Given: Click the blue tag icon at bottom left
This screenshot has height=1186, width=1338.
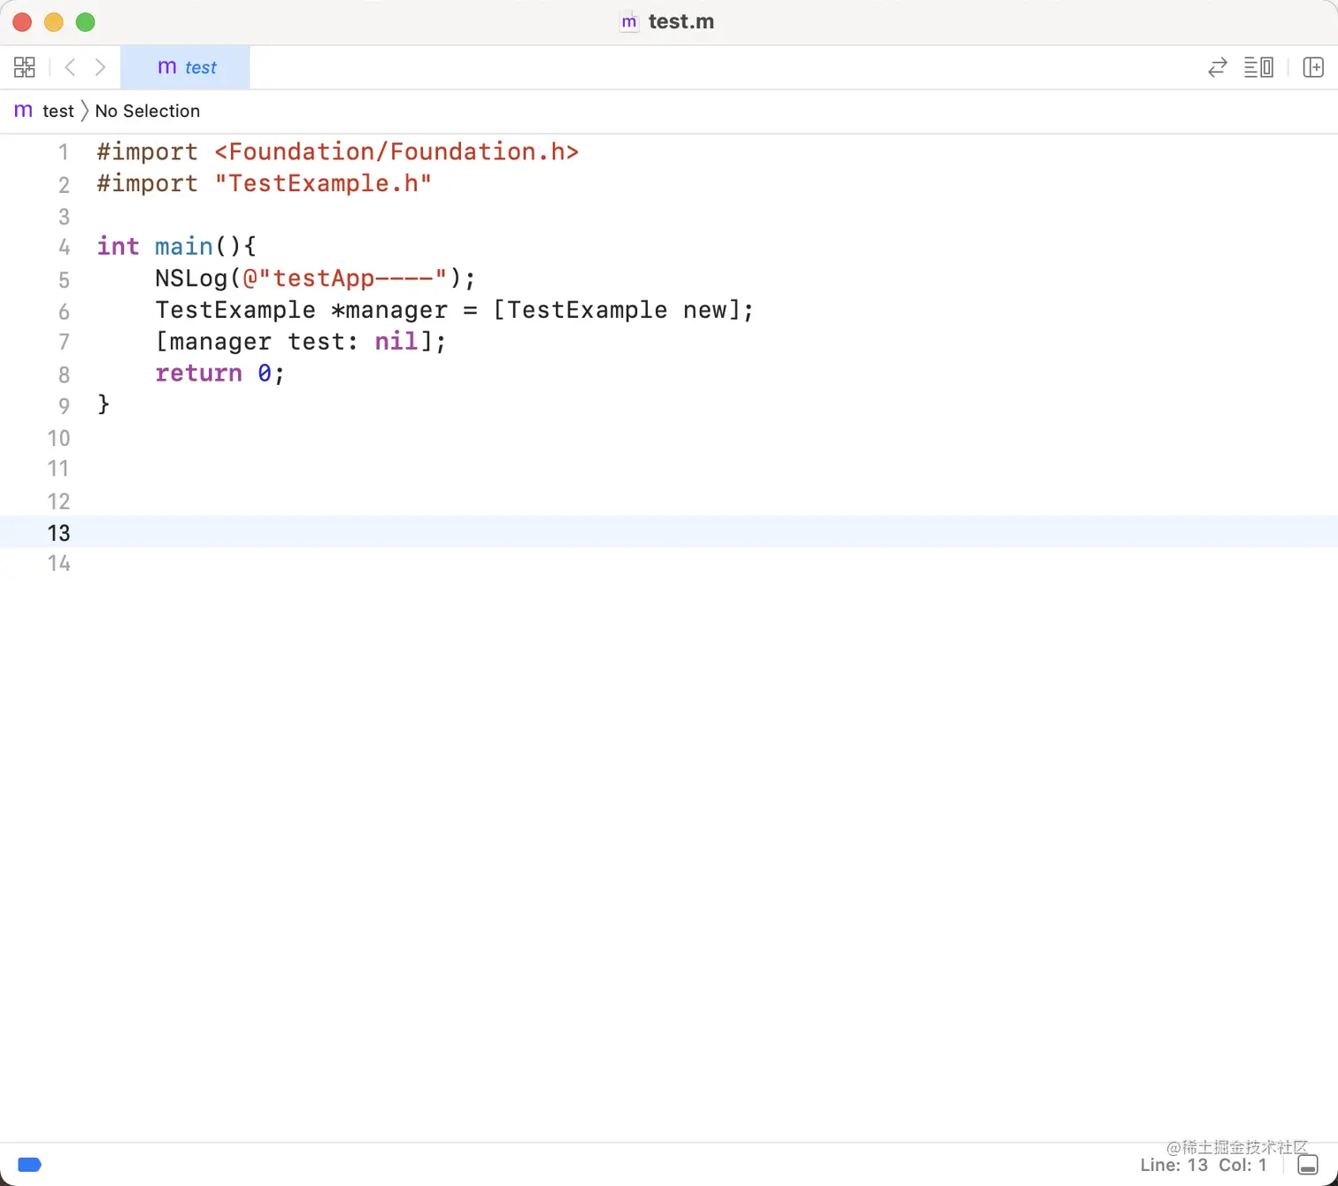Looking at the screenshot, I should (29, 1164).
